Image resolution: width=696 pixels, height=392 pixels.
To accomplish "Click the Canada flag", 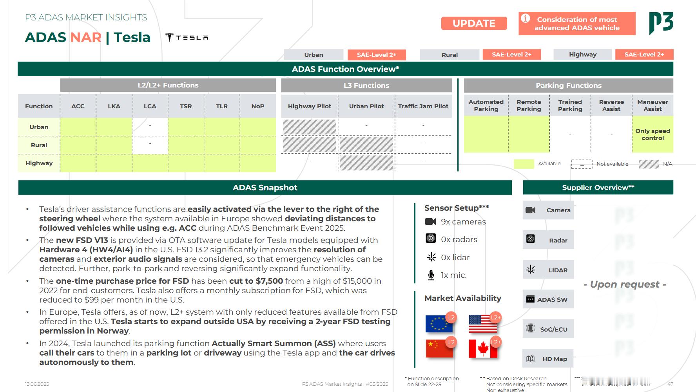I will click(483, 348).
